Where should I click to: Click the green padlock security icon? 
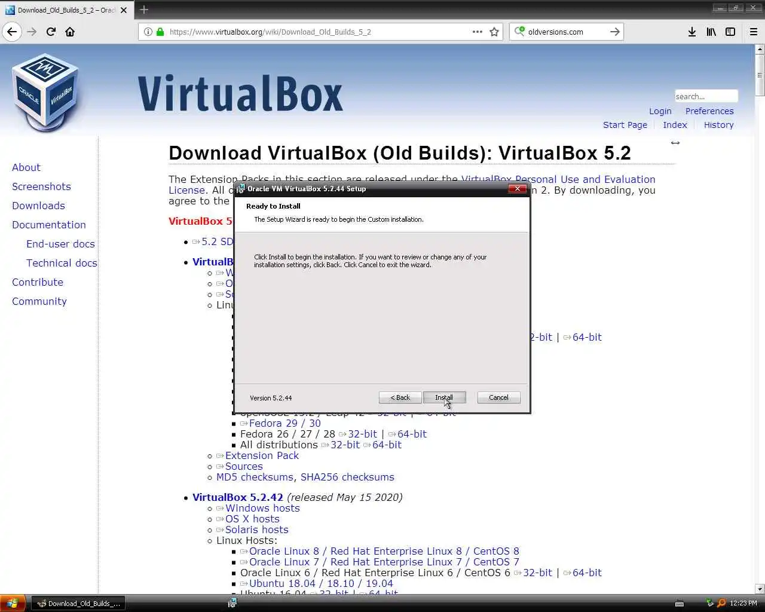click(160, 32)
